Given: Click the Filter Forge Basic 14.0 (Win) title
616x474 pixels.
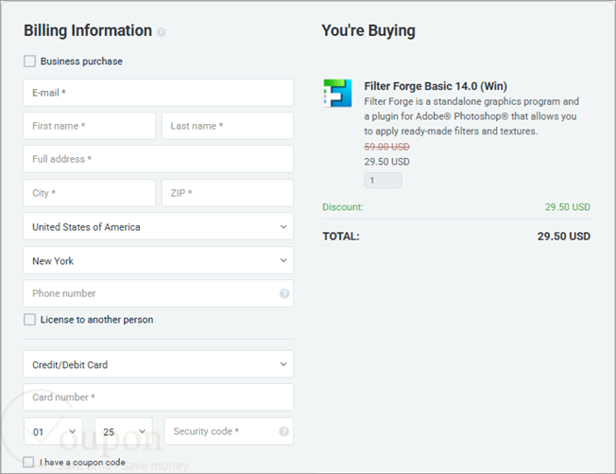Looking at the screenshot, I should point(436,86).
